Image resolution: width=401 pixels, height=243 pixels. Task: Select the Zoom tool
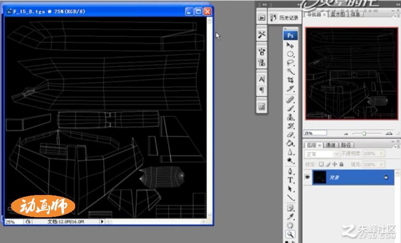point(290,234)
